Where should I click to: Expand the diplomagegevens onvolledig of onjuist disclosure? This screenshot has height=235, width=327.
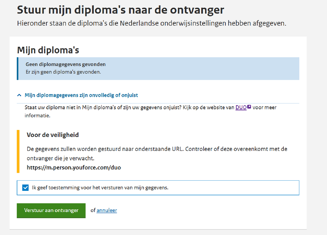pos(81,95)
